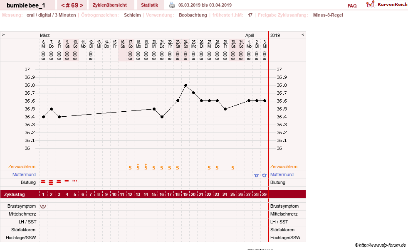Click the printer icon beside the date range
This screenshot has width=408, height=250.
[x=172, y=5]
